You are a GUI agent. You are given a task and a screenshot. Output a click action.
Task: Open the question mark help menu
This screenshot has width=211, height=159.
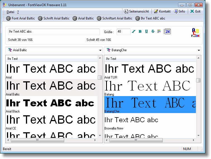[x=18, y=12]
